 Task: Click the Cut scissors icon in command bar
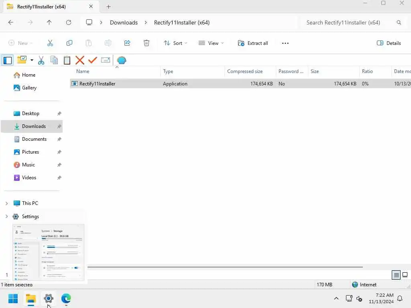pos(50,43)
